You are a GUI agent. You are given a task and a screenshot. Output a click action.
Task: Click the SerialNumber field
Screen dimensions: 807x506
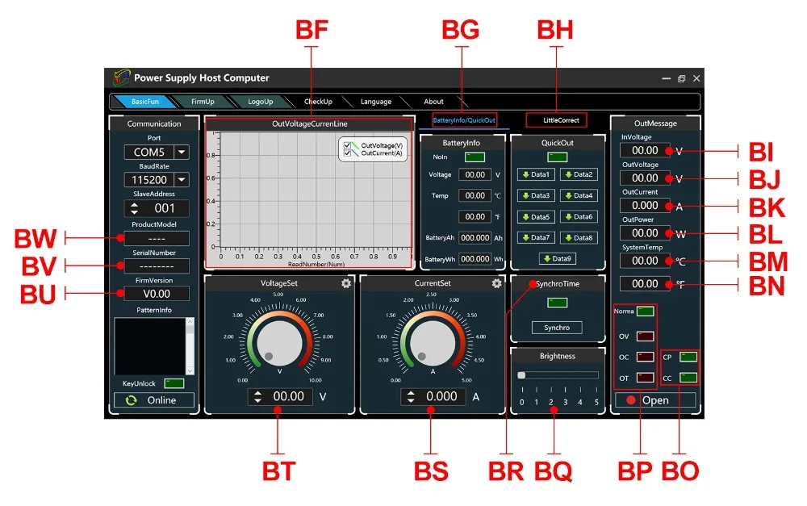pos(157,266)
